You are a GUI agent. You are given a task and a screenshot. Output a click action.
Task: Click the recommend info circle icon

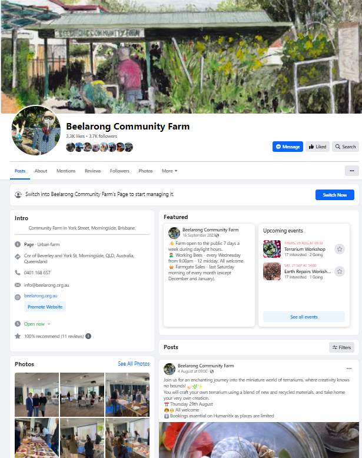click(88, 336)
